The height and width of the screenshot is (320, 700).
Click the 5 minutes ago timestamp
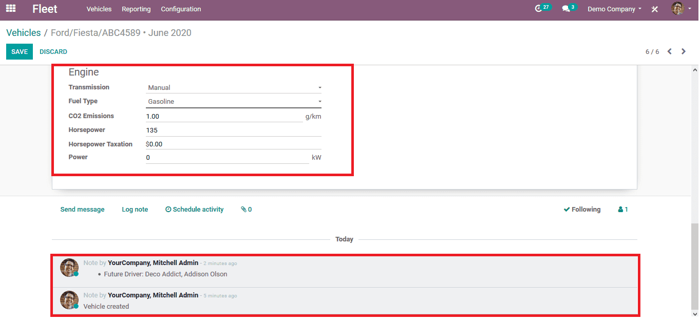[x=220, y=296]
